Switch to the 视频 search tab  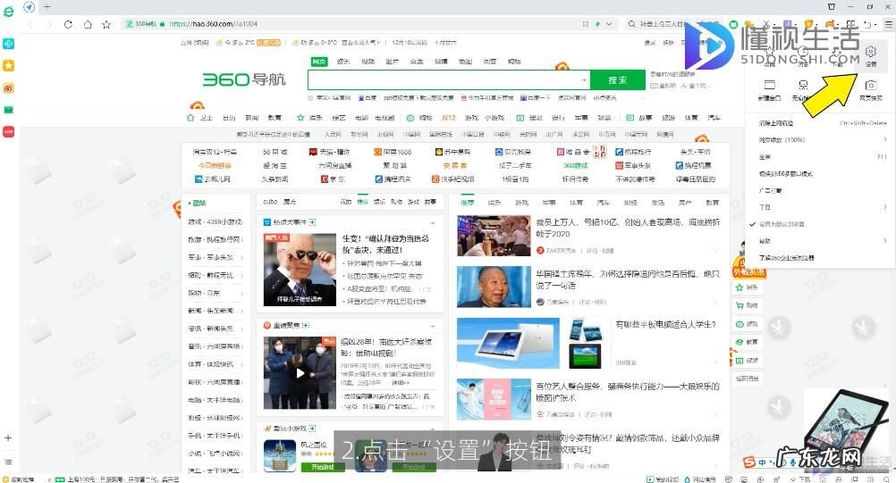coord(368,62)
